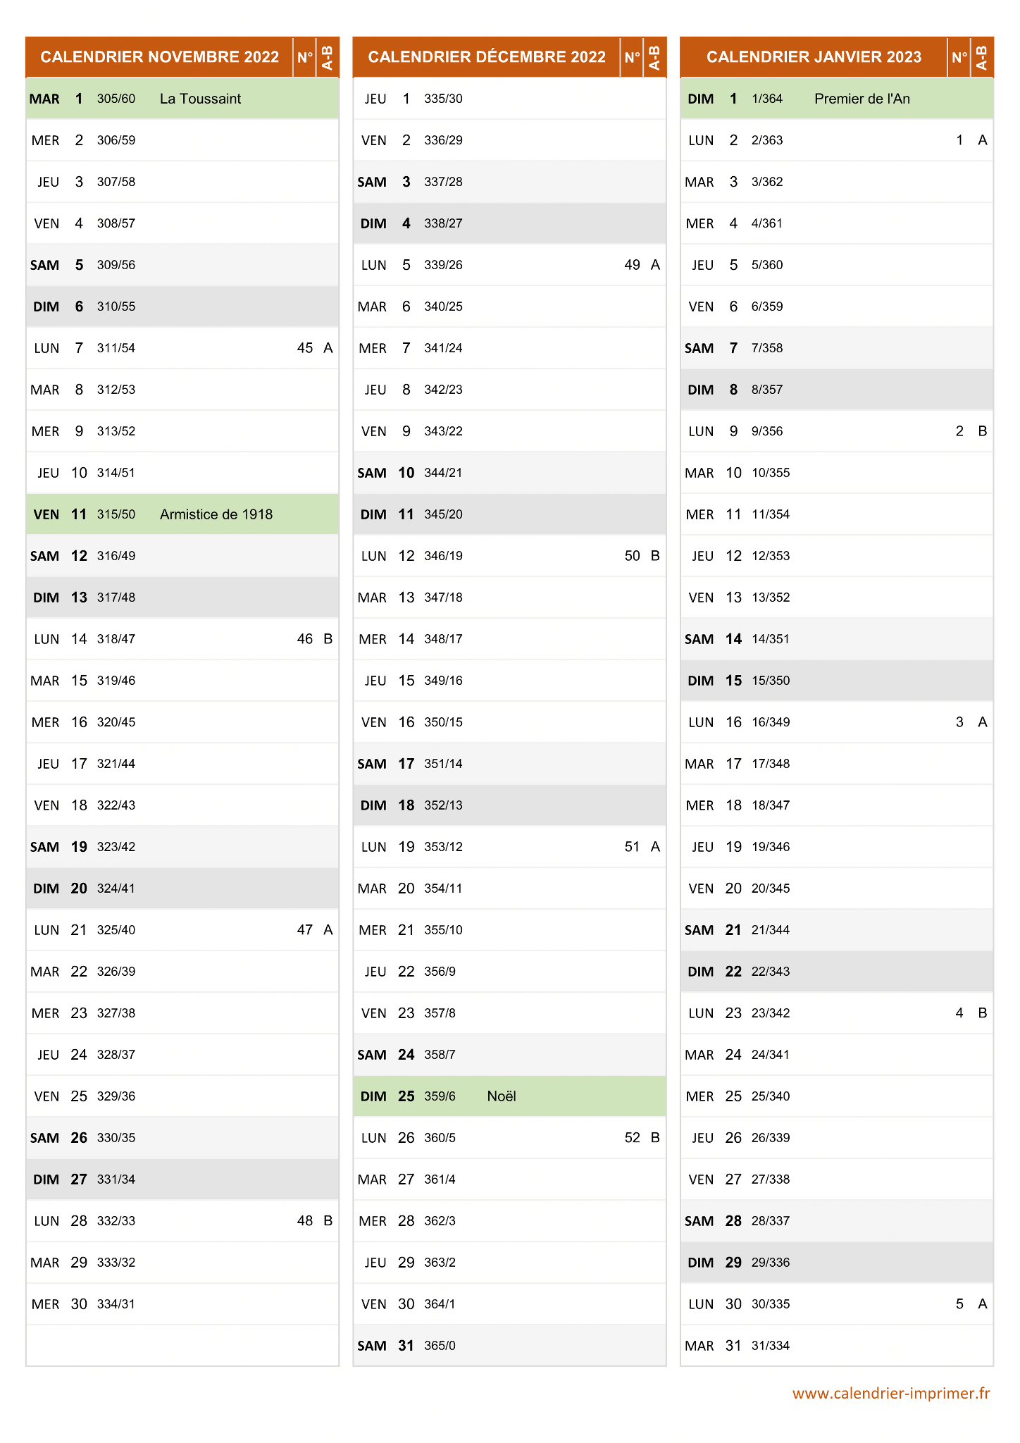Select Wednesday November 30 row
Image resolution: width=1020 pixels, height=1443 pixels.
182,1304
